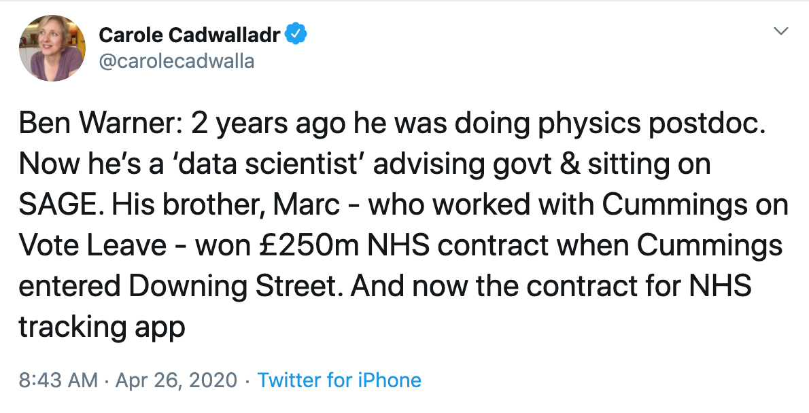
Task: Click Carole Cadwalladr's profile photo
Action: click(52, 48)
